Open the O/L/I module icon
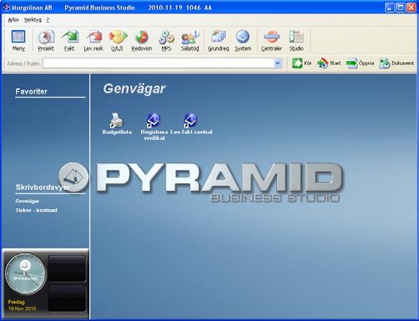This screenshot has height=321, width=419. 117,40
